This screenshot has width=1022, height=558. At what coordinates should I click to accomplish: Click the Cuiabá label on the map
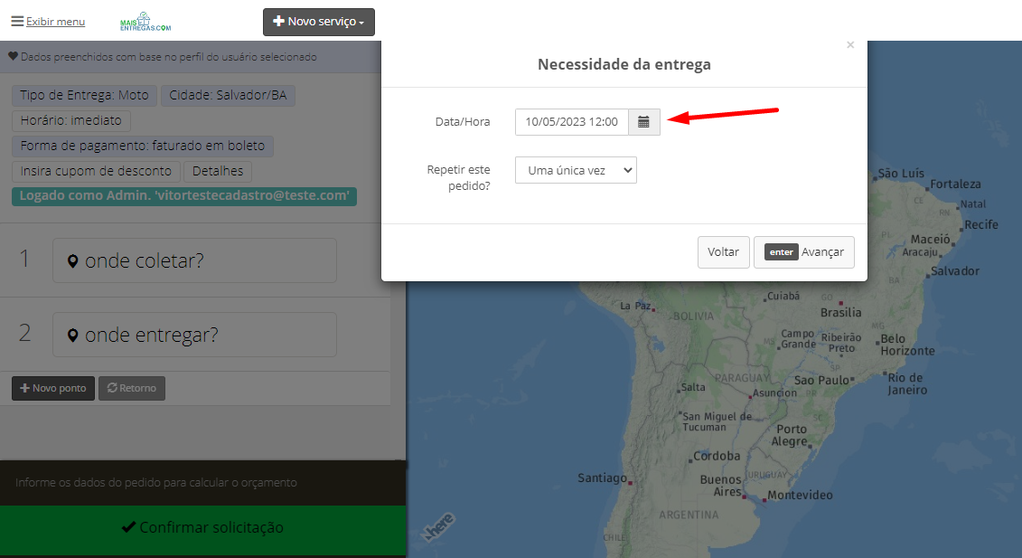(783, 296)
